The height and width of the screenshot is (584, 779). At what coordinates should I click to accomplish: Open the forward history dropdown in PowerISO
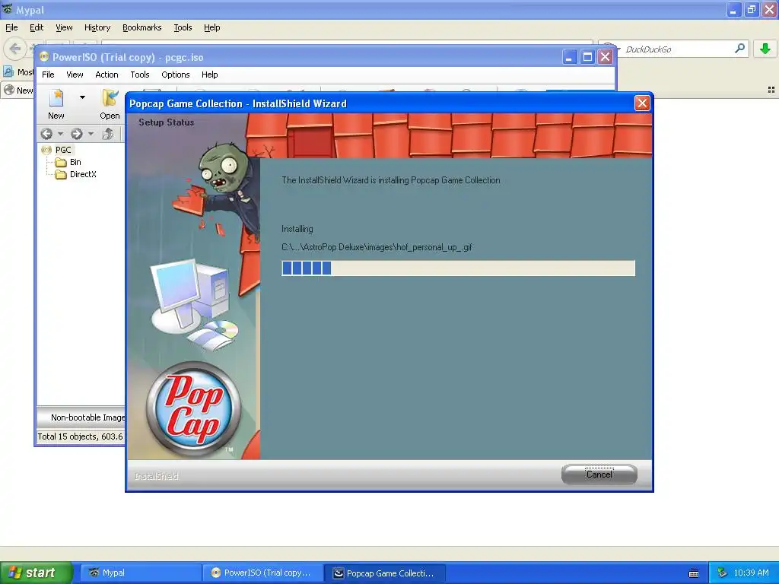pos(91,134)
